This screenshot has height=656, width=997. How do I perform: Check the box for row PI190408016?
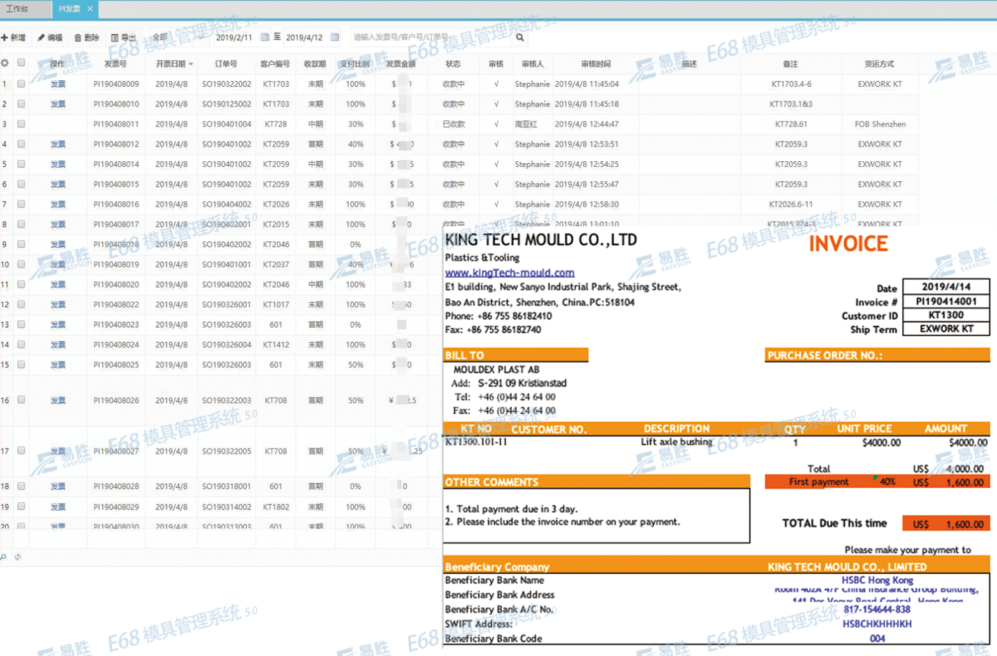tap(21, 204)
